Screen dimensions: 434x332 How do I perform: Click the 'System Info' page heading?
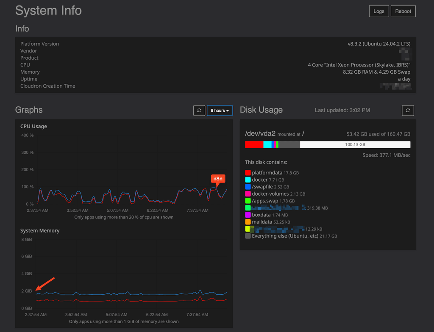(x=48, y=11)
